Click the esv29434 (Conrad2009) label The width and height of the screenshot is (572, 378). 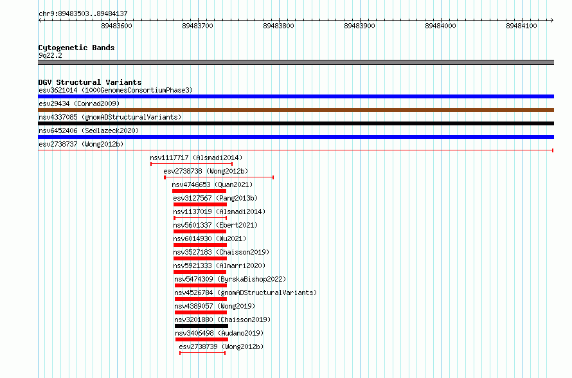(79, 104)
